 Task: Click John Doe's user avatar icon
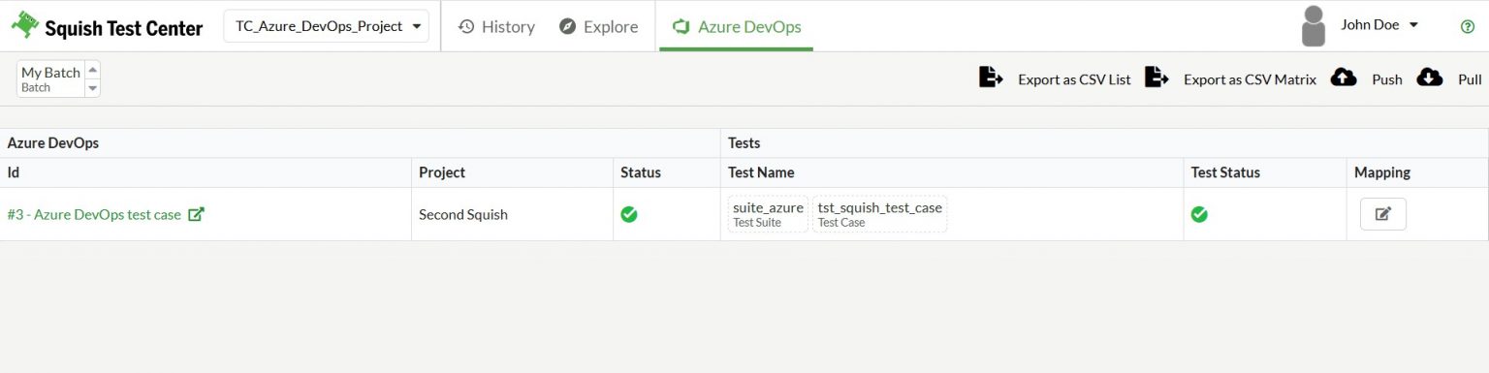1314,26
